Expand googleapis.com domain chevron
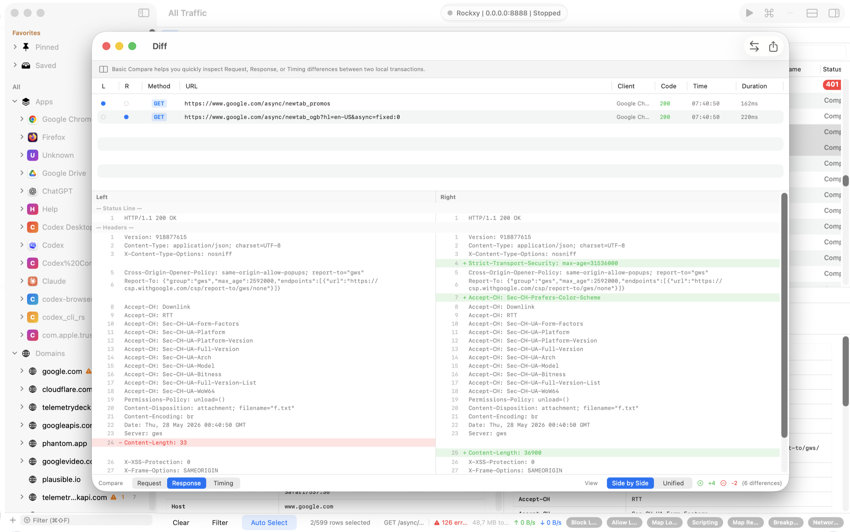Viewport: 850px width, 532px height. coord(22,425)
